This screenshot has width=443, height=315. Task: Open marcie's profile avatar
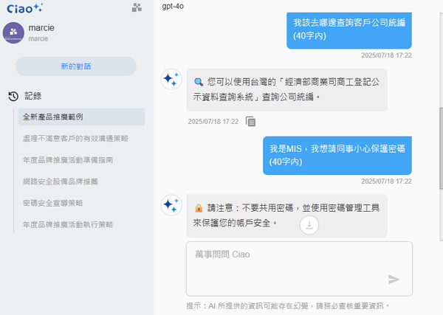click(13, 32)
